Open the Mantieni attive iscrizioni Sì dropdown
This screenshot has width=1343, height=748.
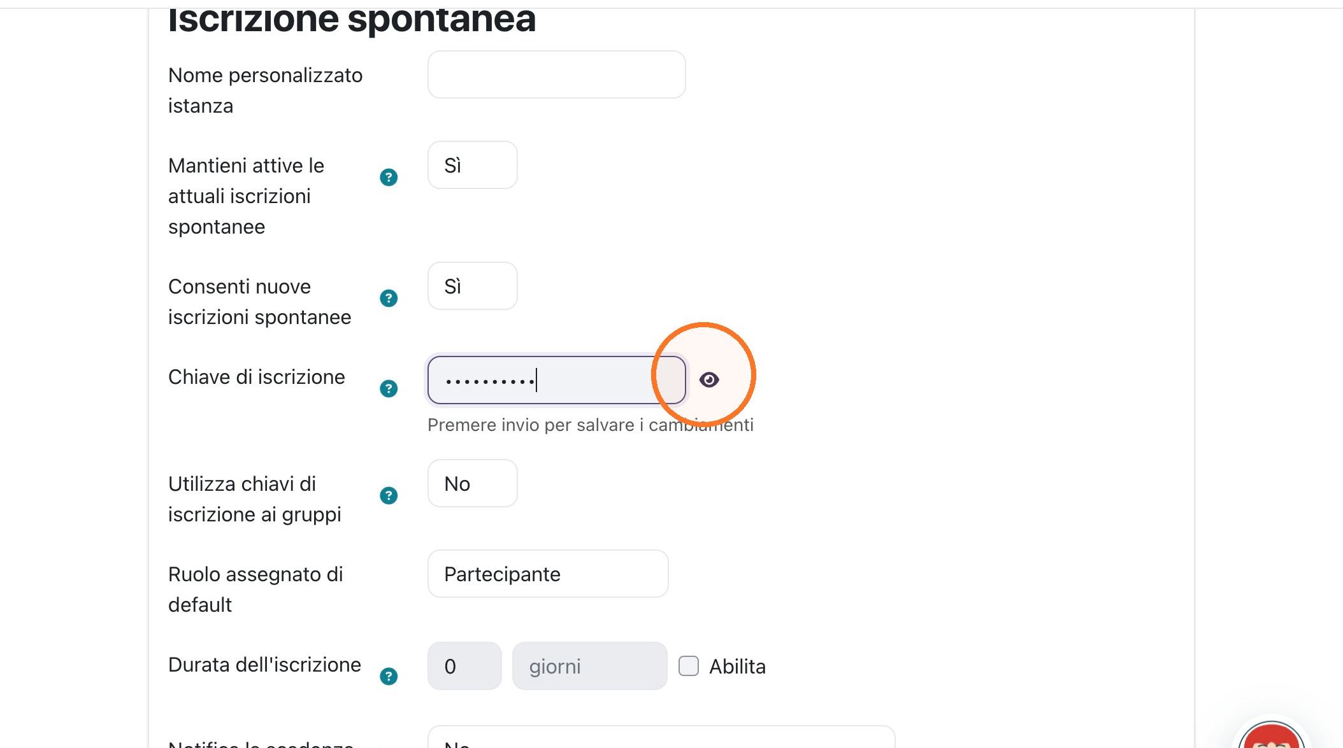click(473, 165)
